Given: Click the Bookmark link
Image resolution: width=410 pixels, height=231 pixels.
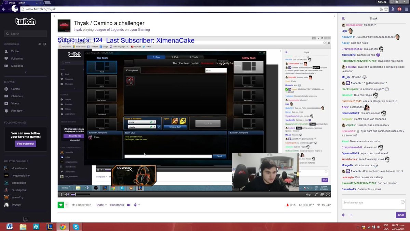Looking at the screenshot, I should (117, 205).
